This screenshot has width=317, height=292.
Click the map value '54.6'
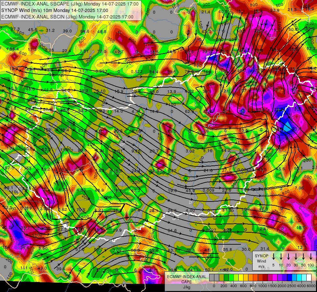click(x=172, y=231)
